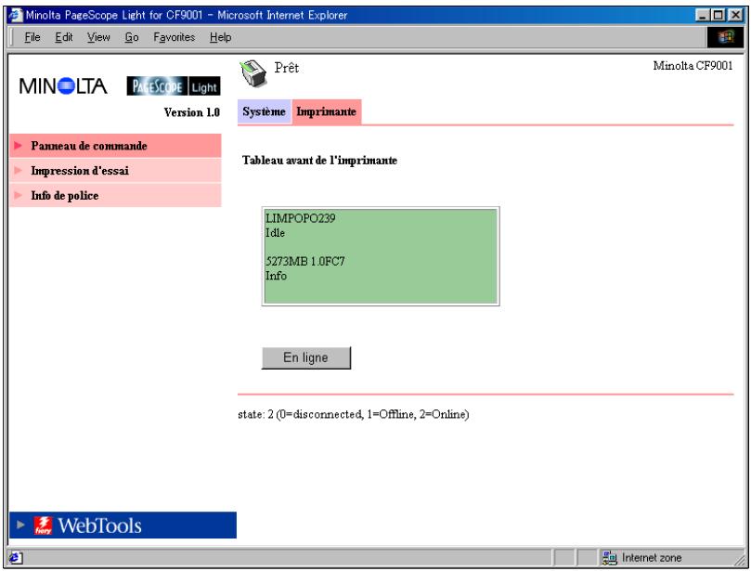Open the Edit menu
This screenshot has height=571, width=751.
click(63, 37)
